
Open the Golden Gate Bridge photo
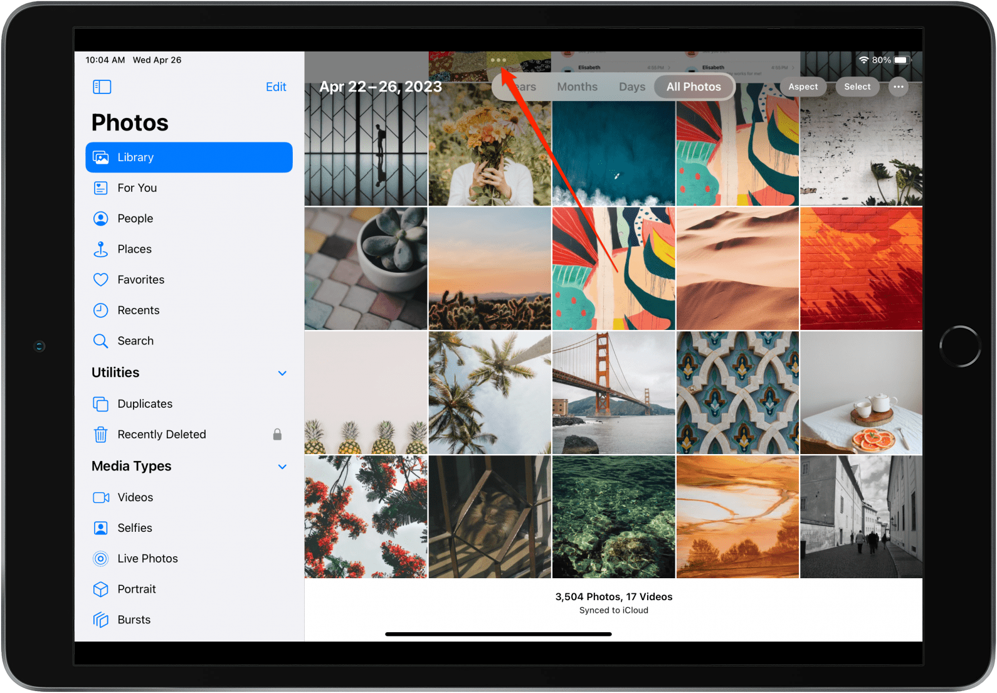coord(613,393)
